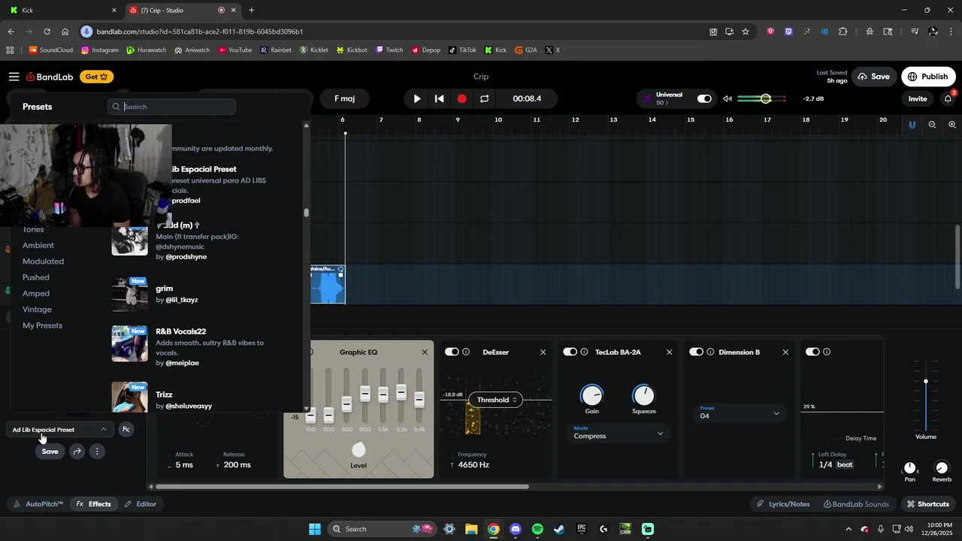Viewport: 962px width, 541px height.
Task: Toggle the TecLab BA-2A effect power
Action: (570, 352)
